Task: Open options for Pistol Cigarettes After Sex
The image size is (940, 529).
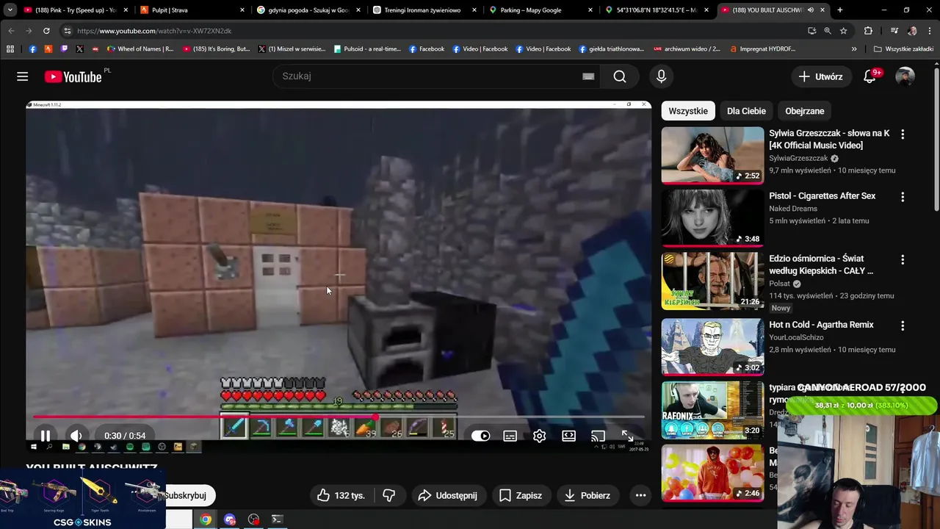Action: coord(903,197)
